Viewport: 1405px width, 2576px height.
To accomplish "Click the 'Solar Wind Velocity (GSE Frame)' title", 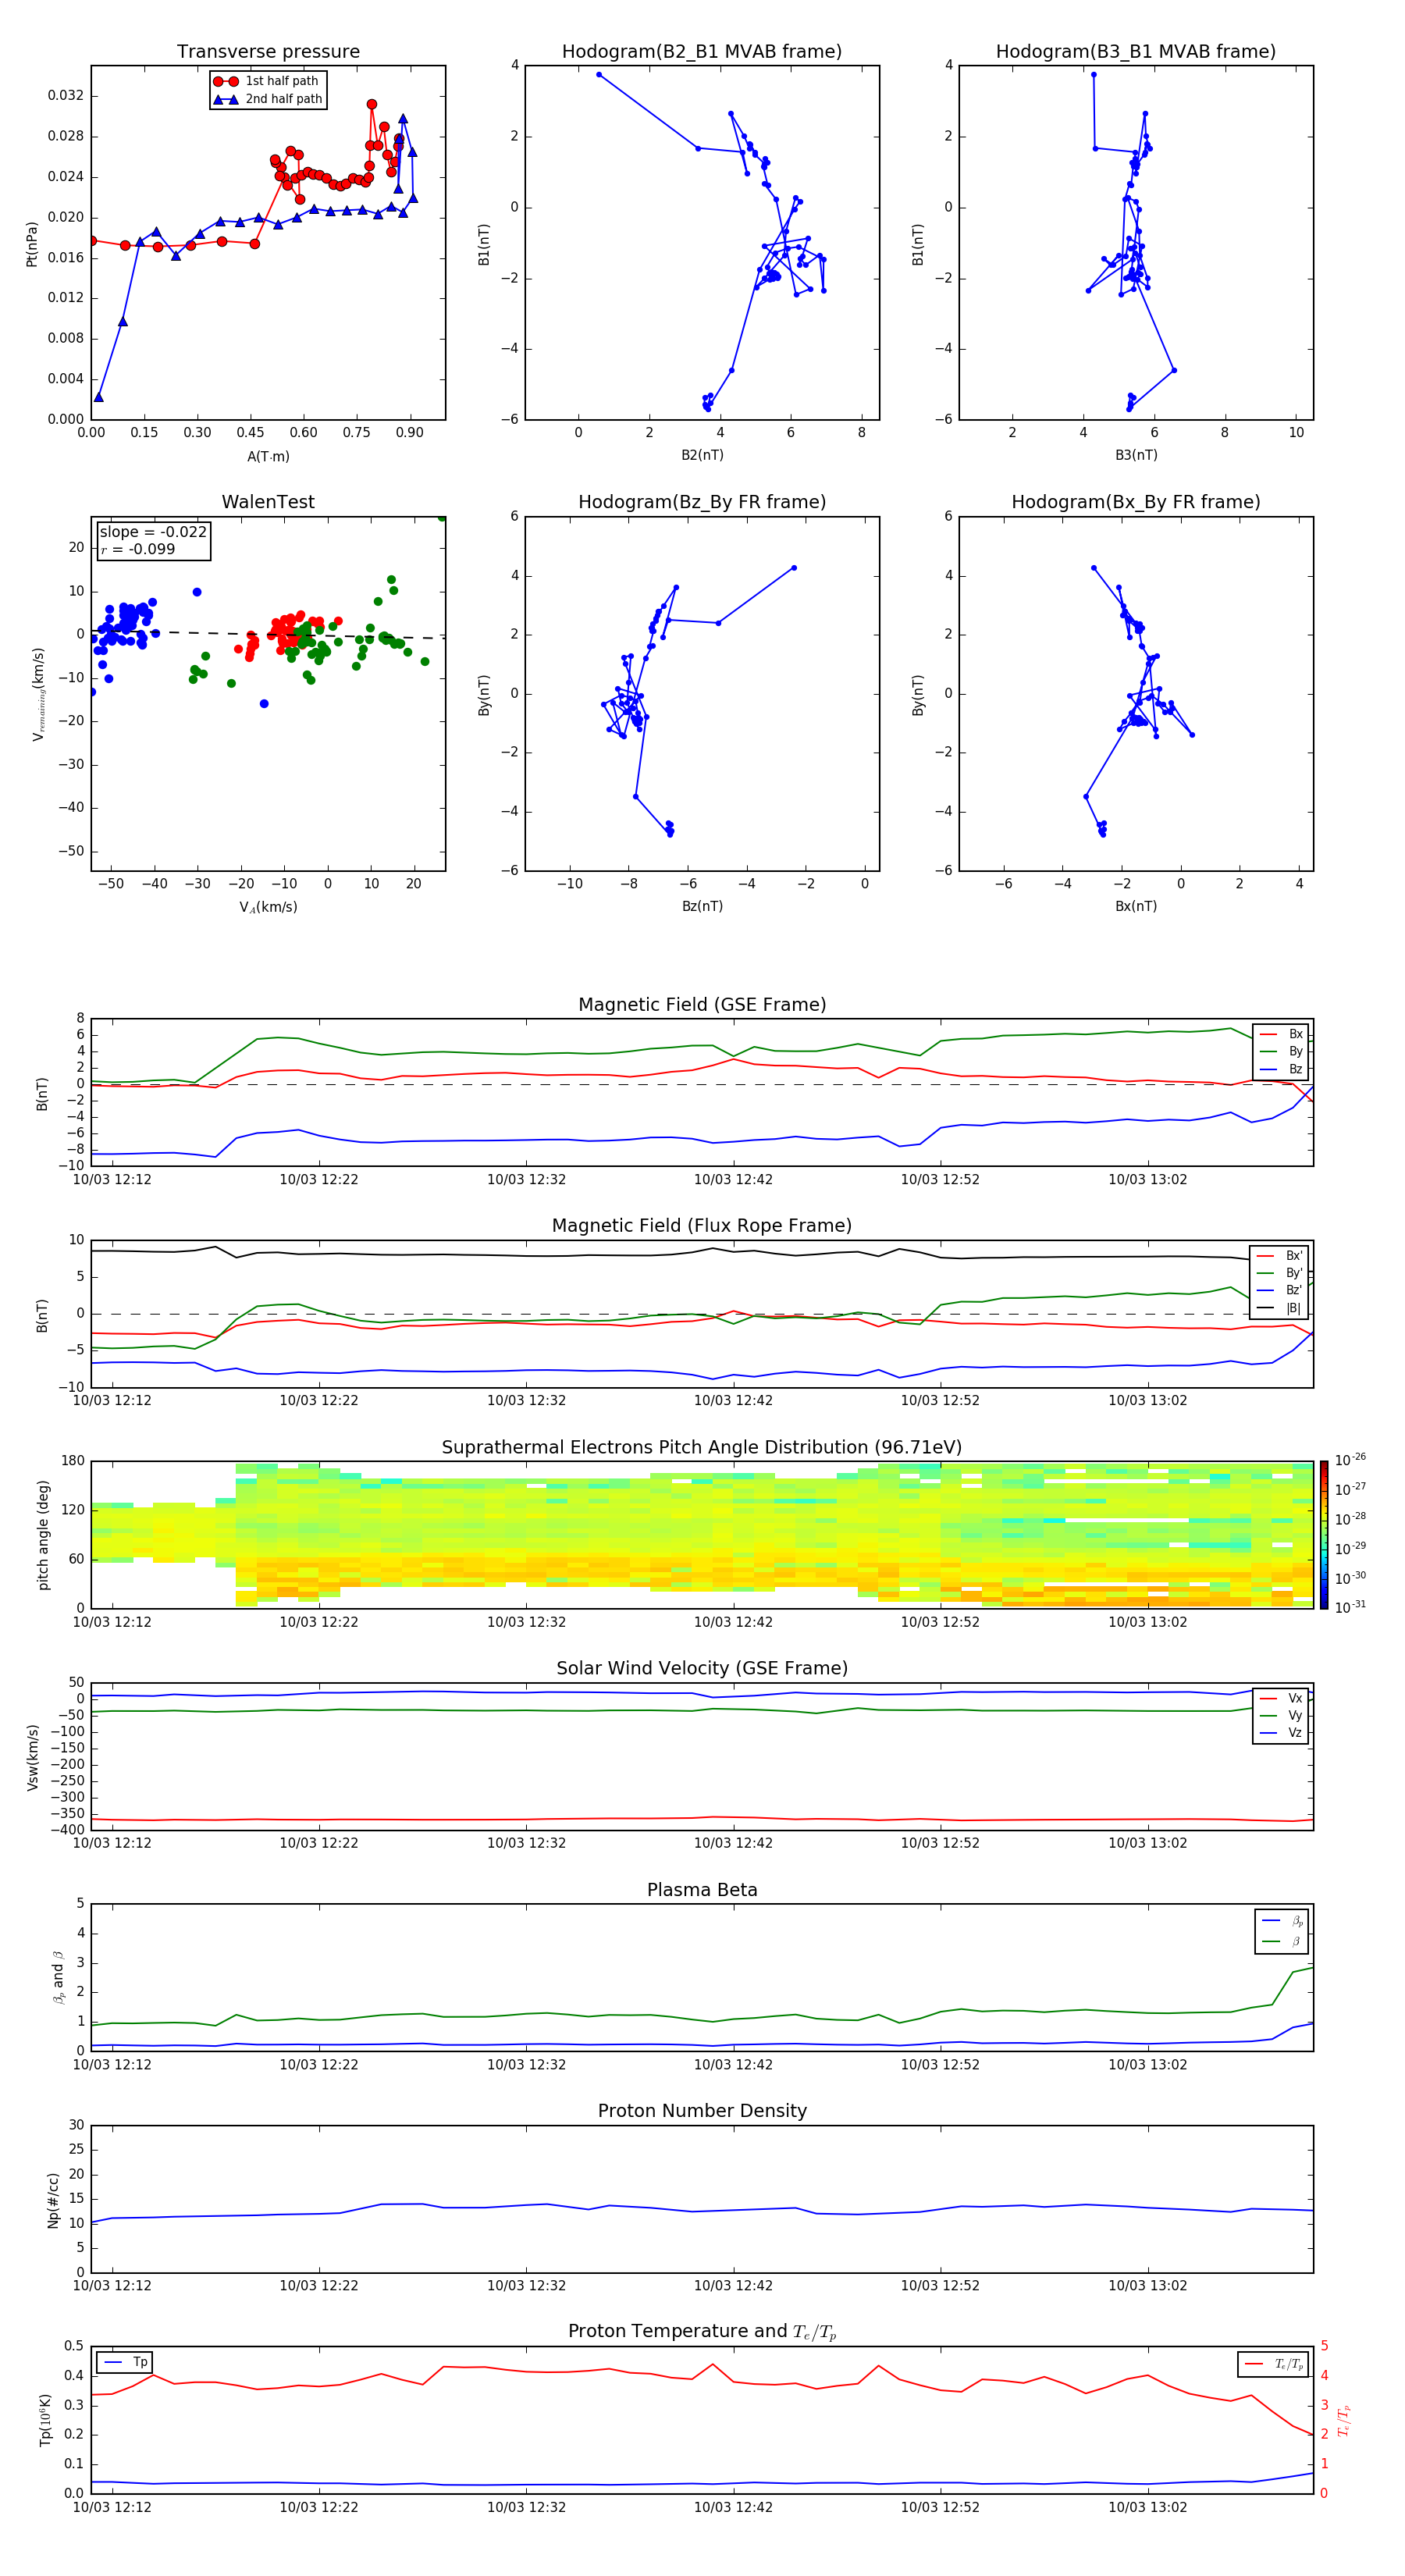I will (702, 1668).
